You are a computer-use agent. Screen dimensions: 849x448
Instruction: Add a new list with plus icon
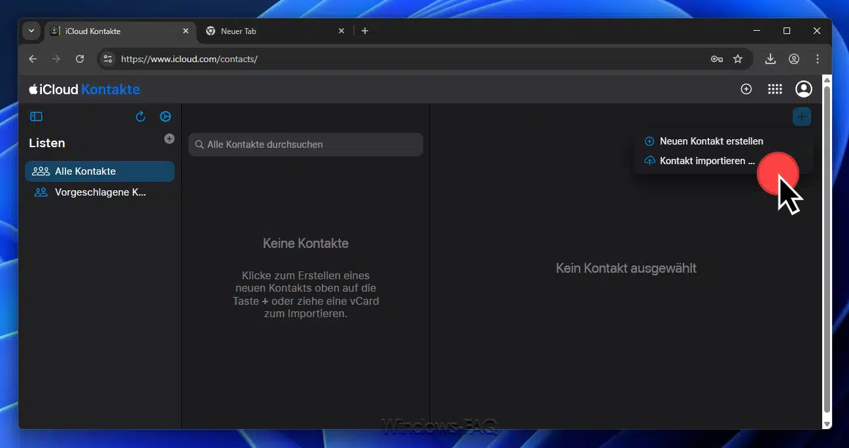point(169,139)
